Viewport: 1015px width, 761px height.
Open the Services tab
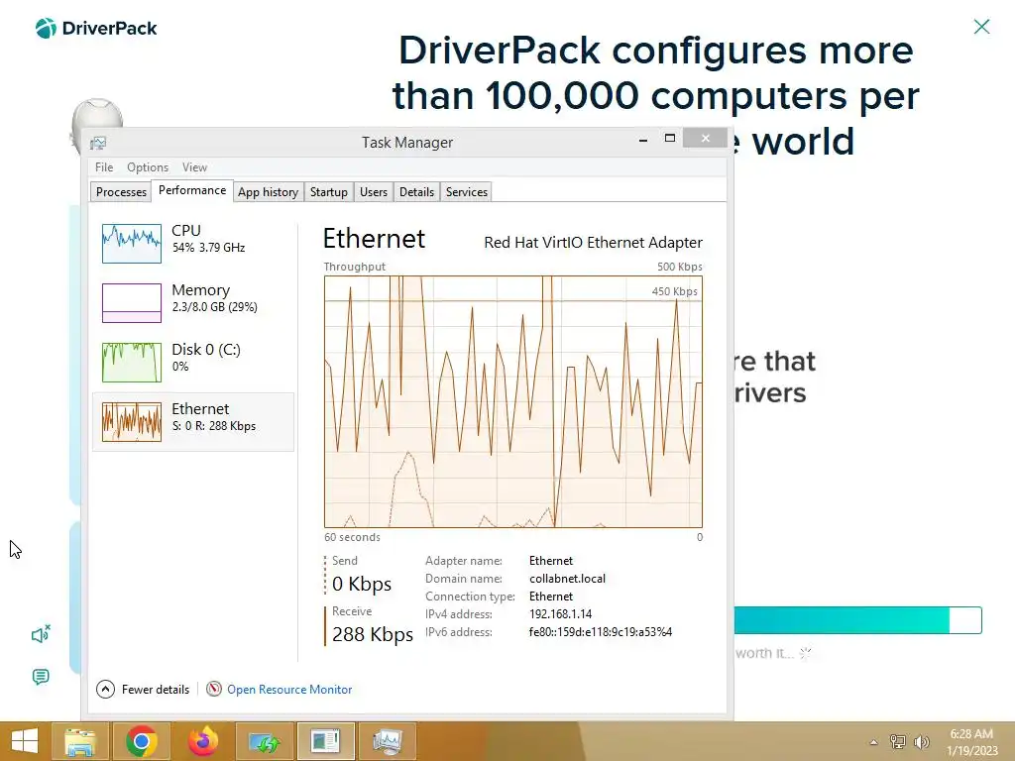[467, 192]
